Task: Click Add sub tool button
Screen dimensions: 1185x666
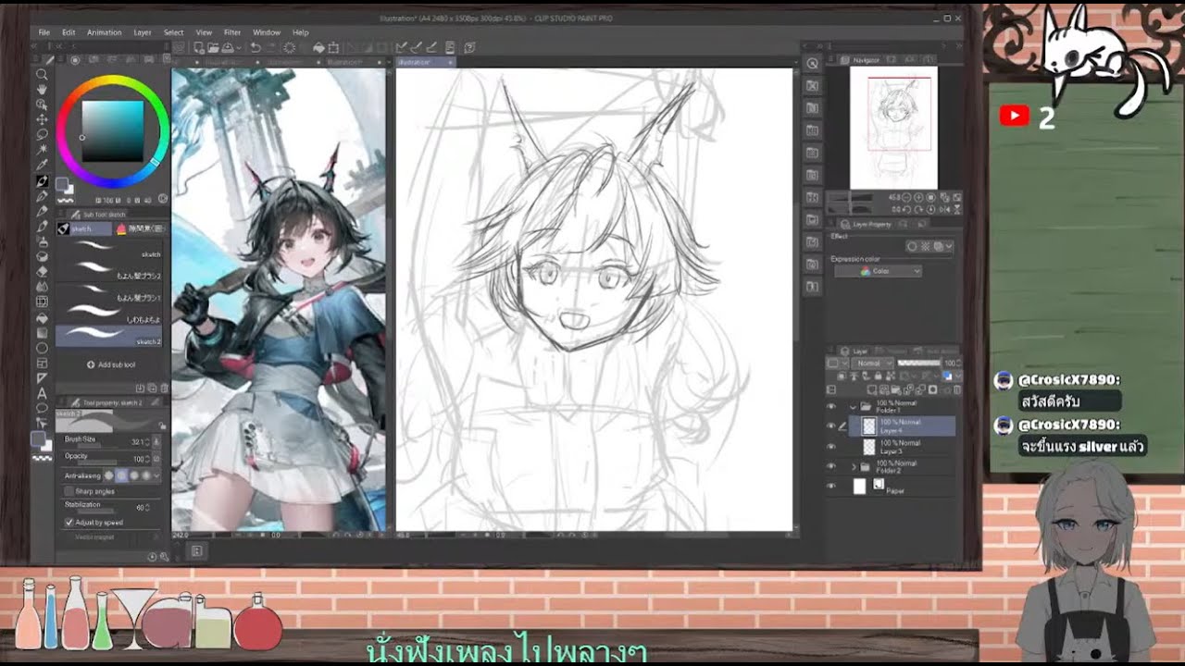Action: point(111,364)
